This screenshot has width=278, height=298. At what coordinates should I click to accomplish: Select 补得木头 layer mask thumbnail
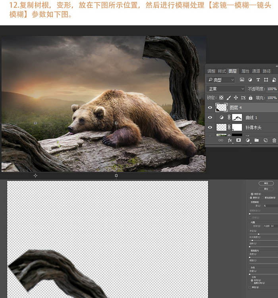coord(237,127)
